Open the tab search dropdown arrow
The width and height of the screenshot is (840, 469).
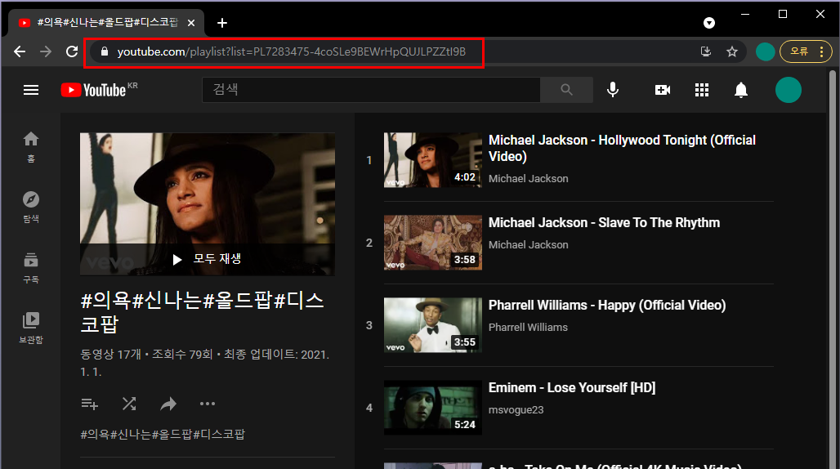tap(708, 23)
